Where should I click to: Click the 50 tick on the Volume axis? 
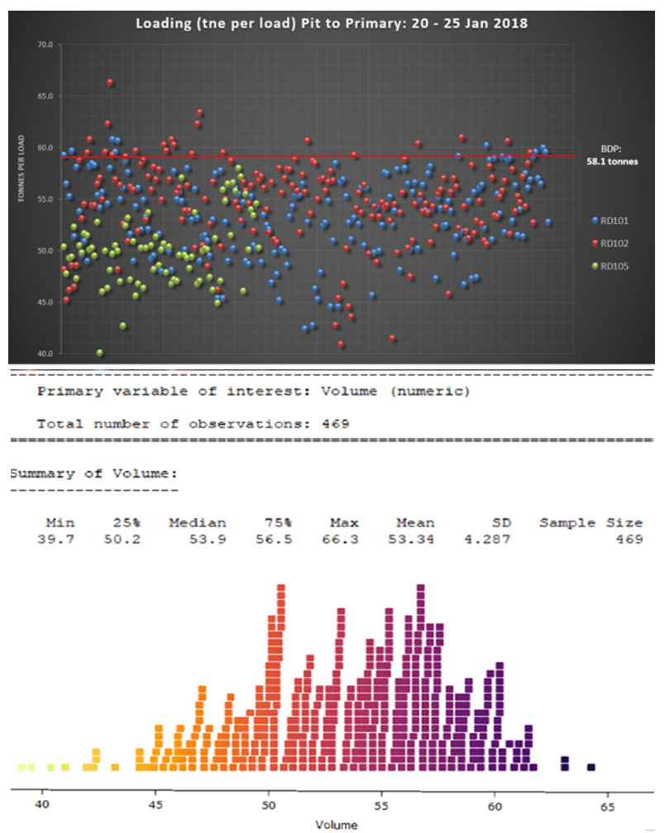[268, 804]
